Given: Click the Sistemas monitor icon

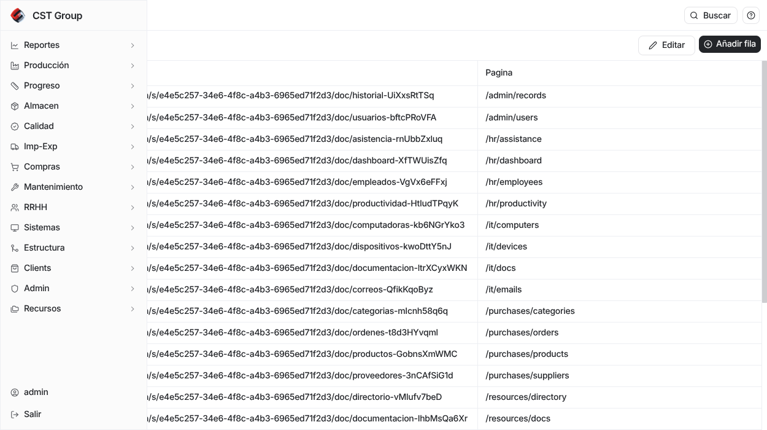Looking at the screenshot, I should pos(15,228).
